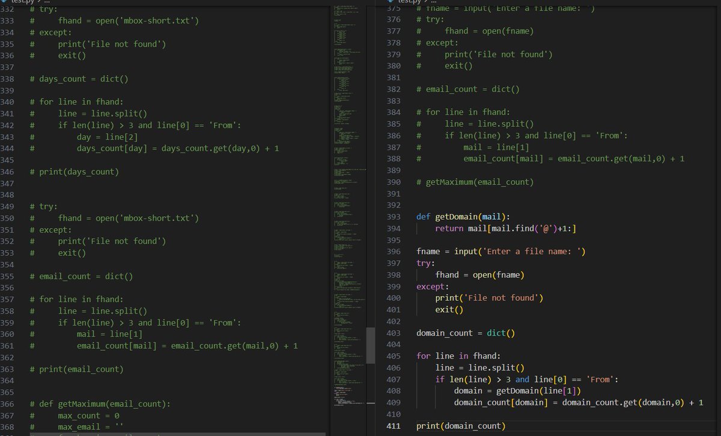
Task: Click the left editor's horizontal scrollbar at bottom
Action: pyautogui.click(x=178, y=434)
